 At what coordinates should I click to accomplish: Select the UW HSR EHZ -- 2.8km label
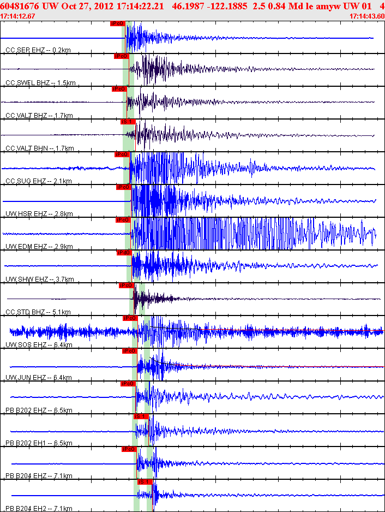[39, 214]
